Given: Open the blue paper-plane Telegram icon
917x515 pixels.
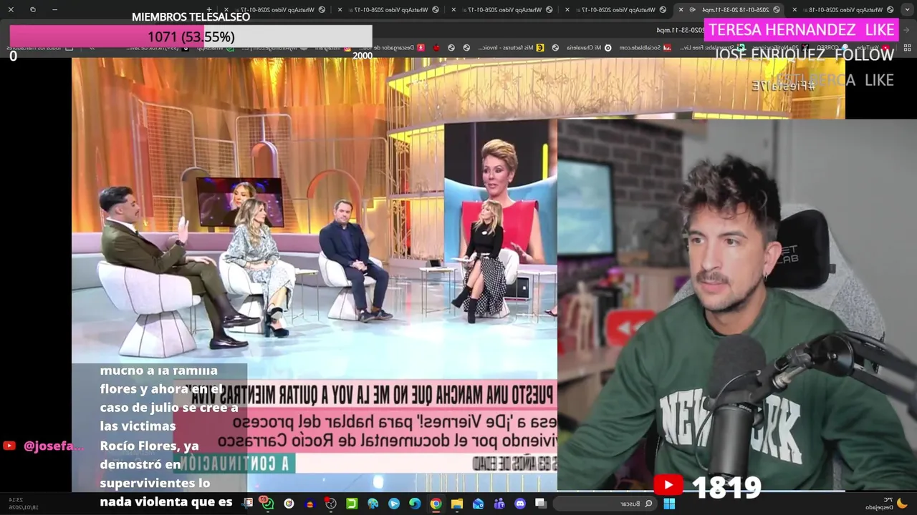Looking at the screenshot, I should [x=394, y=504].
